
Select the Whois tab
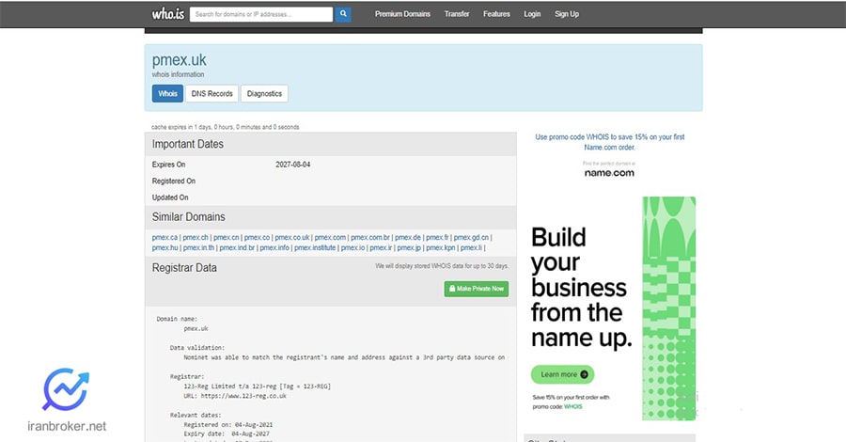168,93
